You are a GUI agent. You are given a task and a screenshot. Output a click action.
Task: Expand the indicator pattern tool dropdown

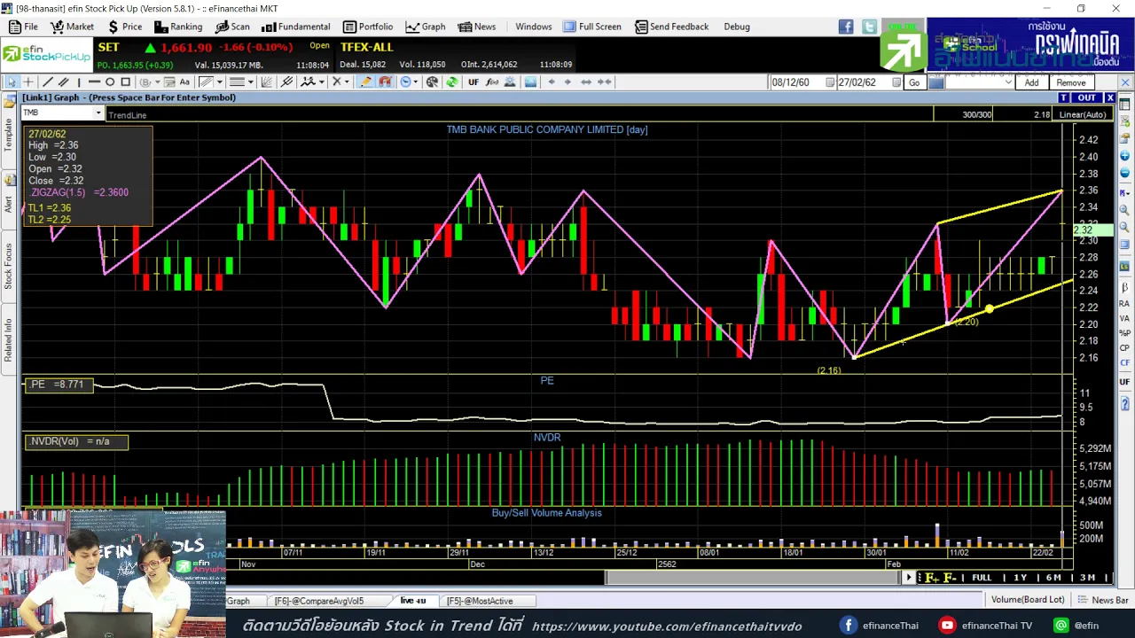point(322,82)
